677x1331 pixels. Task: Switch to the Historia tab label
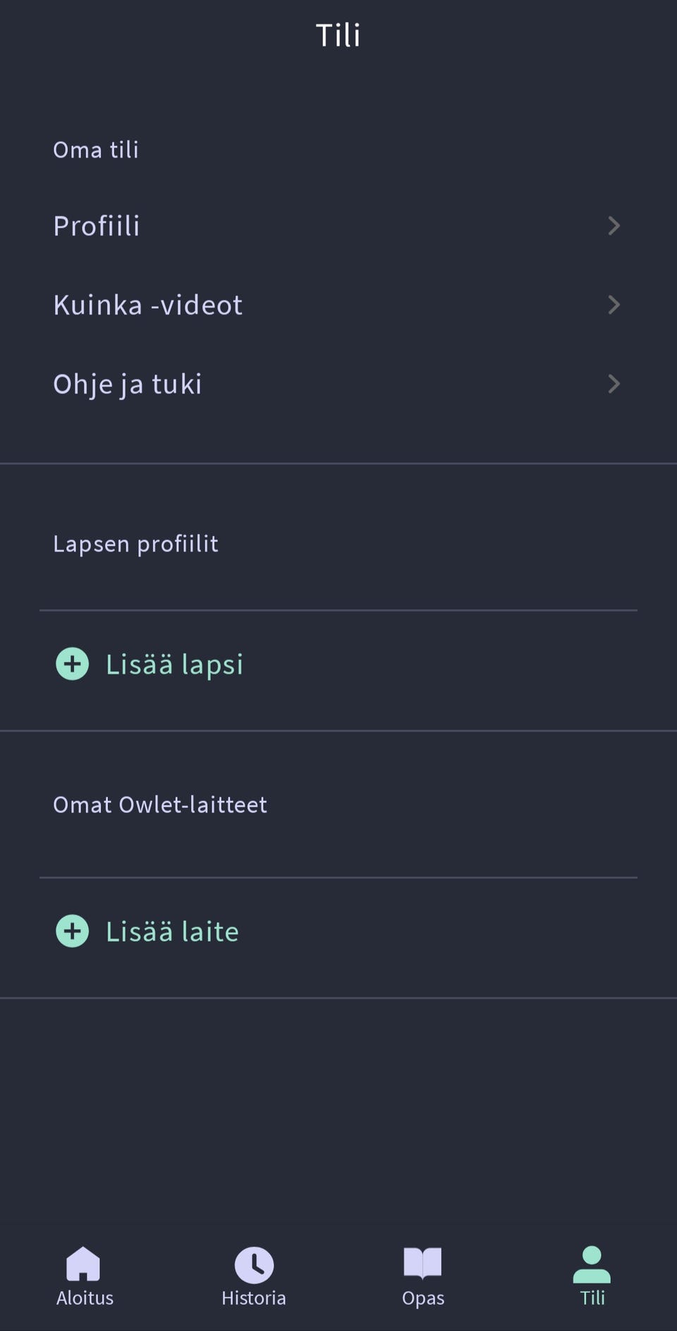tap(254, 1298)
